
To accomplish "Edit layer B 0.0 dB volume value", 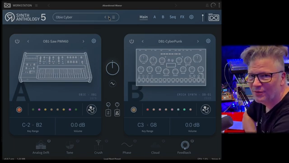I will click(x=192, y=125).
